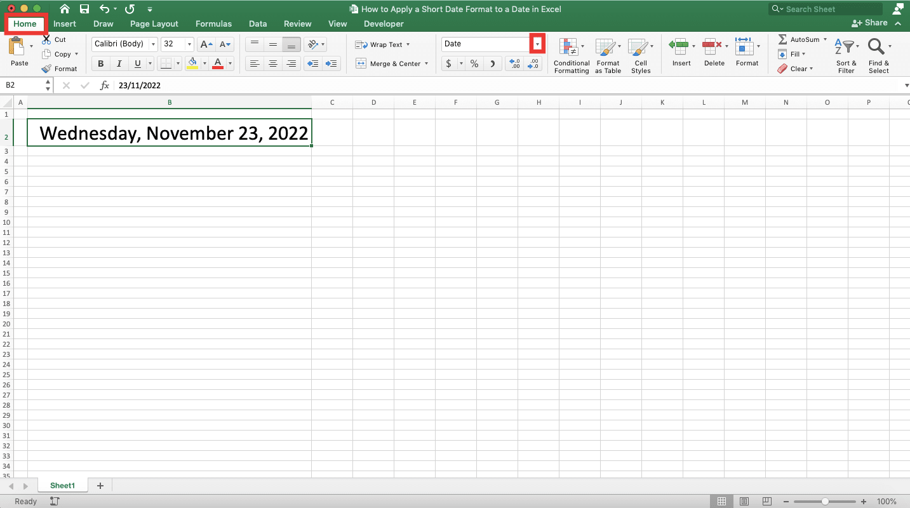Click Merge & Center button
The width and height of the screenshot is (910, 508).
pos(392,63)
